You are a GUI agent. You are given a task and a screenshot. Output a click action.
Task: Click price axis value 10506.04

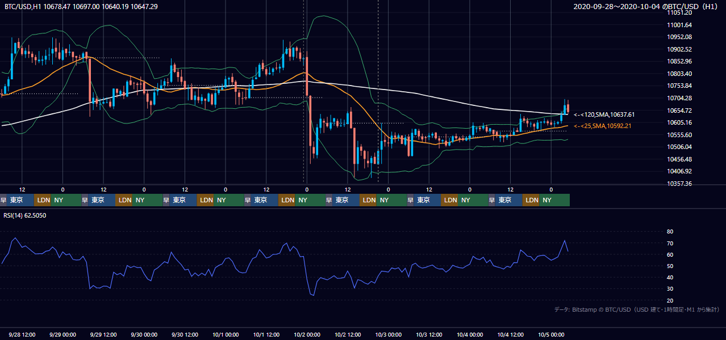point(679,147)
